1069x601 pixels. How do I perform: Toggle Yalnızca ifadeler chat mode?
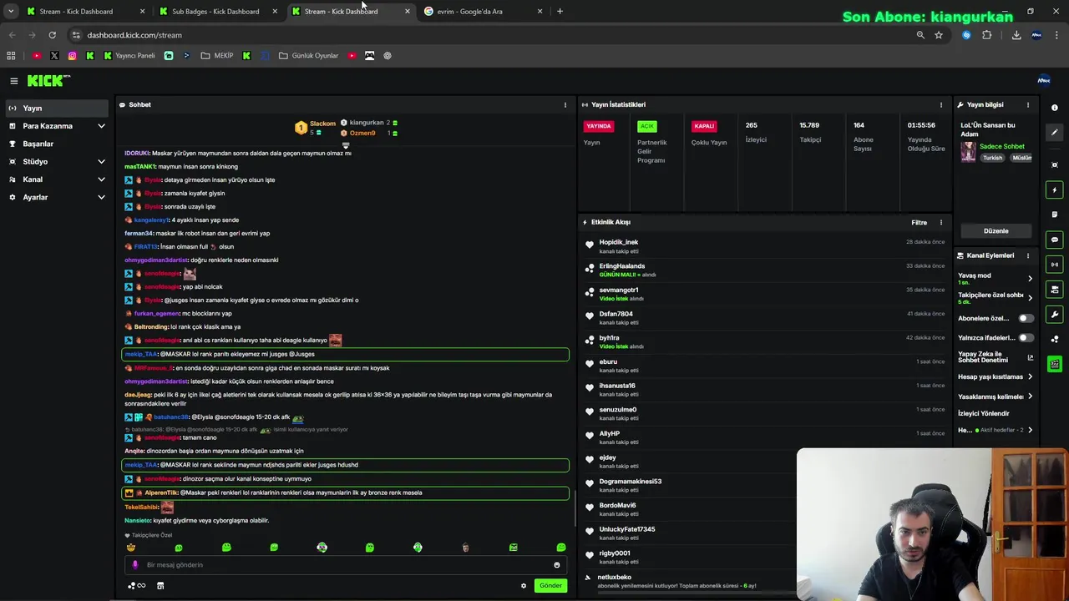[x=1026, y=338]
